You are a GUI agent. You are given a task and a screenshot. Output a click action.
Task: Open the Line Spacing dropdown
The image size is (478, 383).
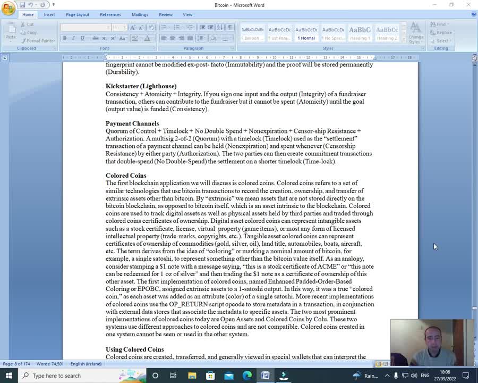tap(200, 38)
